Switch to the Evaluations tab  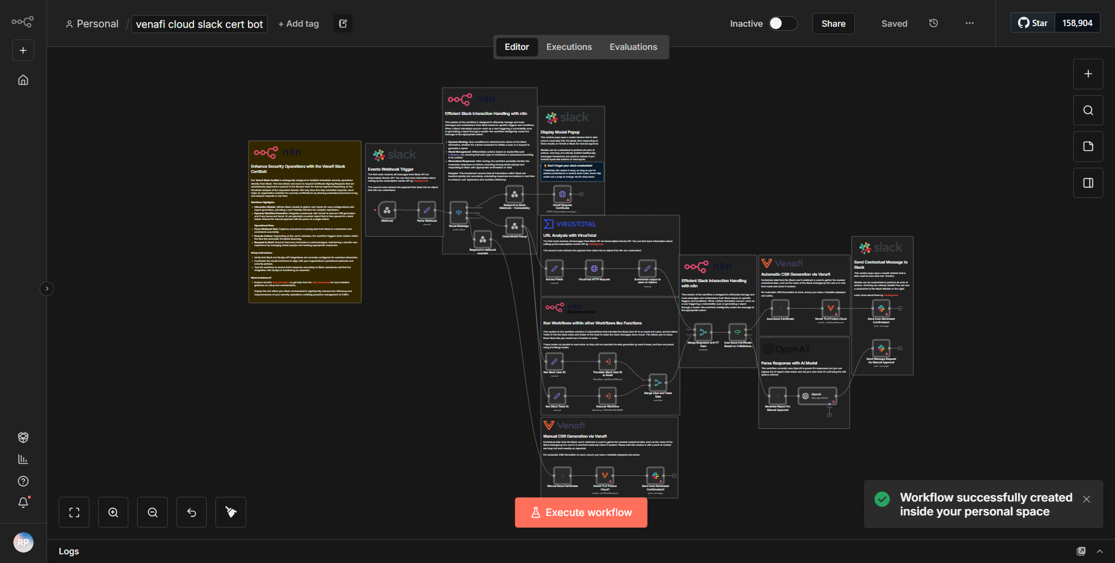tap(634, 47)
